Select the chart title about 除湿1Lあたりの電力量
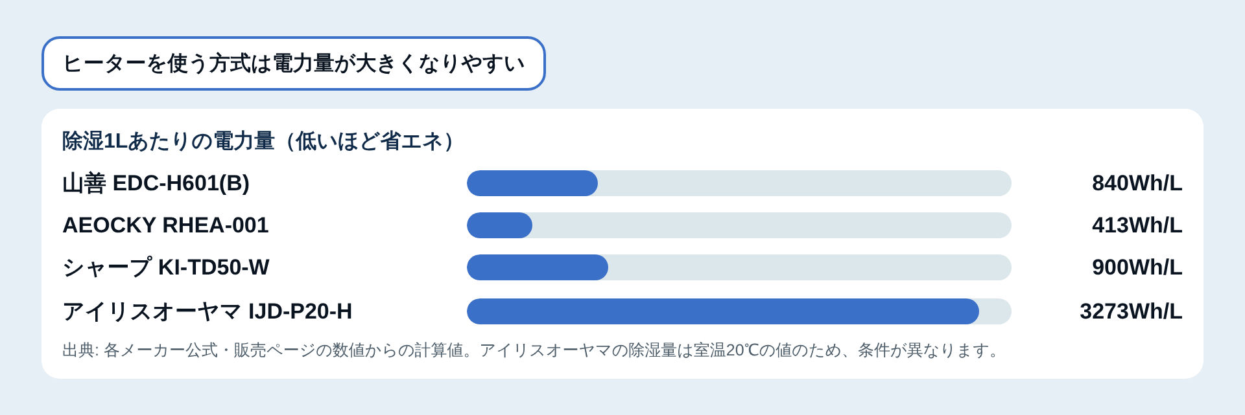Image resolution: width=1245 pixels, height=415 pixels. tap(261, 140)
